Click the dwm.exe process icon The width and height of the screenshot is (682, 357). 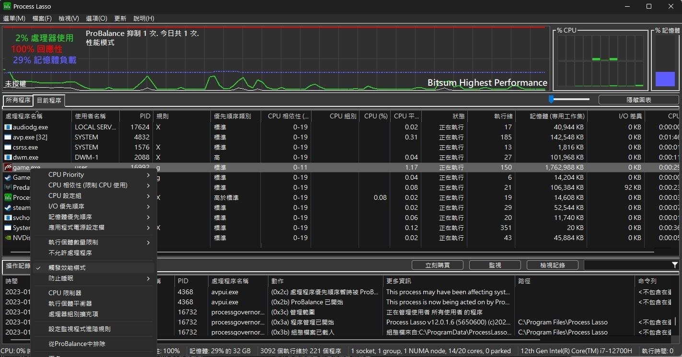point(8,157)
